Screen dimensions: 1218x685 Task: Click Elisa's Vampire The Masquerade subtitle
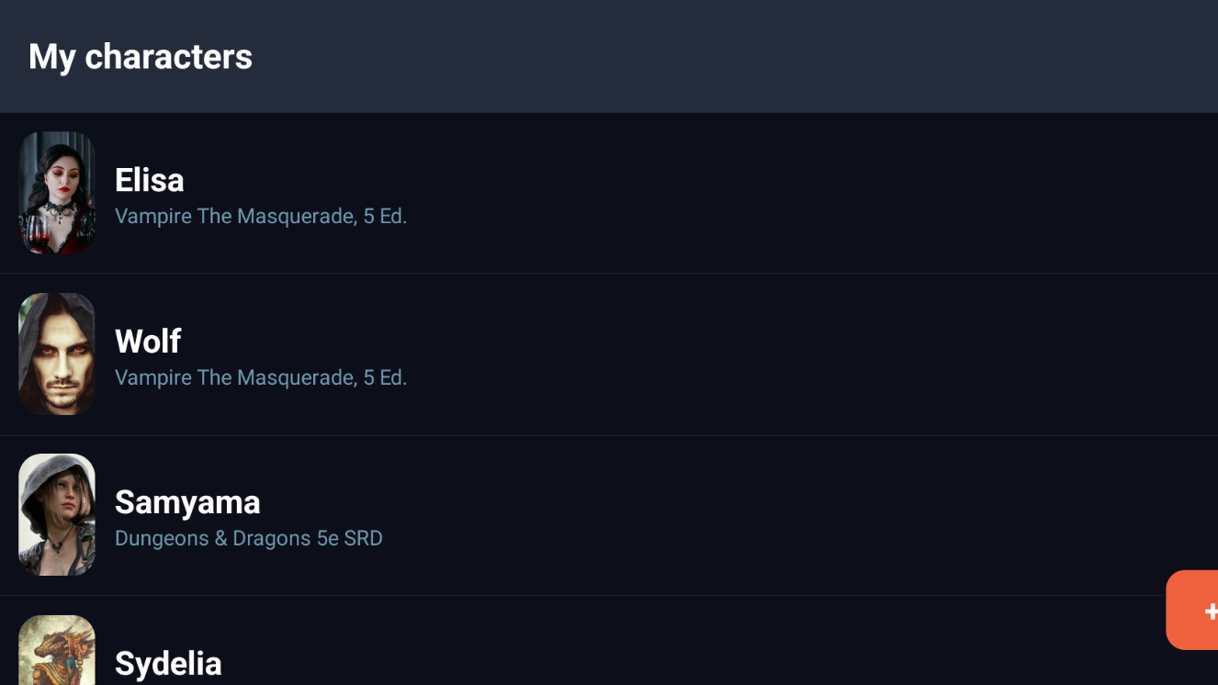coord(261,217)
